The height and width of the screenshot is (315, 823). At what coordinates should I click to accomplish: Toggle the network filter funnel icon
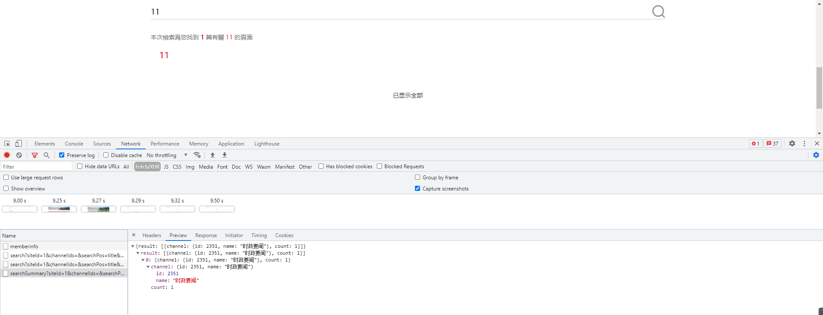coord(35,155)
